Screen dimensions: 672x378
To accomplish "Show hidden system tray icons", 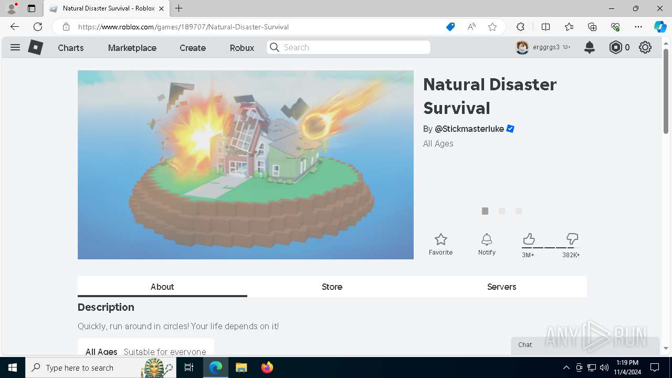I will (x=566, y=367).
